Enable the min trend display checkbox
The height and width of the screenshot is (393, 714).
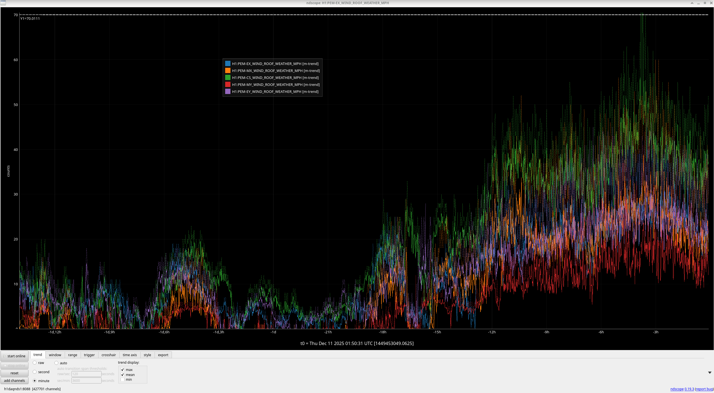(122, 379)
